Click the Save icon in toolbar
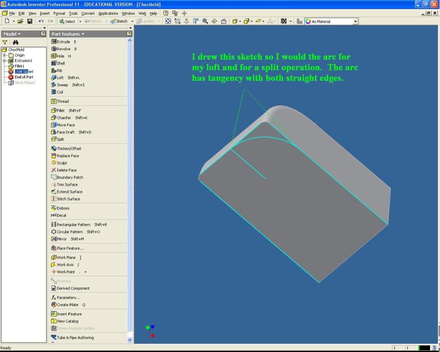The width and height of the screenshot is (440, 352). [30, 21]
